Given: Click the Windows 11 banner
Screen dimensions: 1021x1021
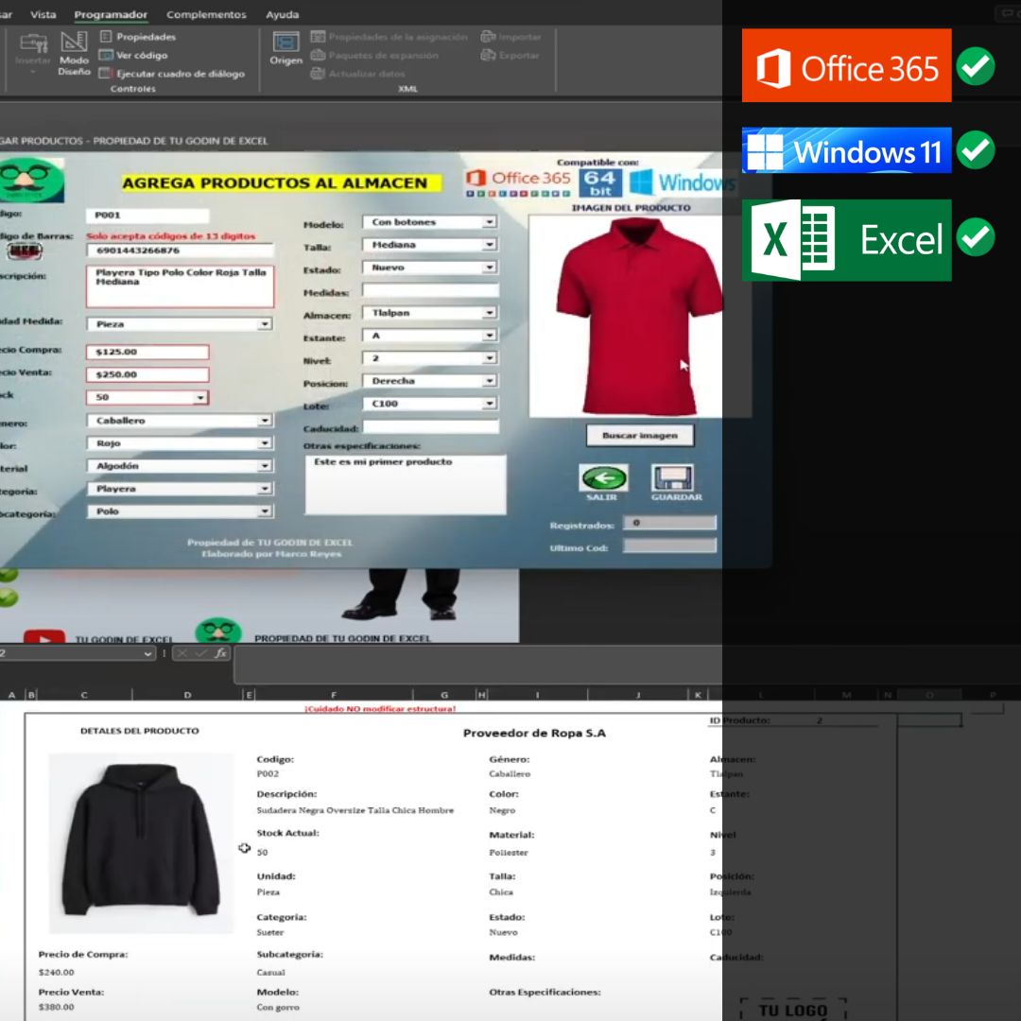Looking at the screenshot, I should click(x=846, y=150).
